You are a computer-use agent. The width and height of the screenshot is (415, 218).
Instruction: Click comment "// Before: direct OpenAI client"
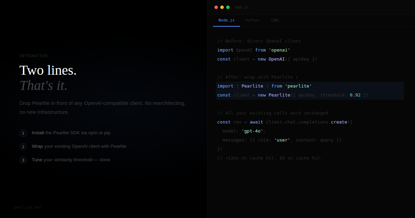[x=259, y=41]
